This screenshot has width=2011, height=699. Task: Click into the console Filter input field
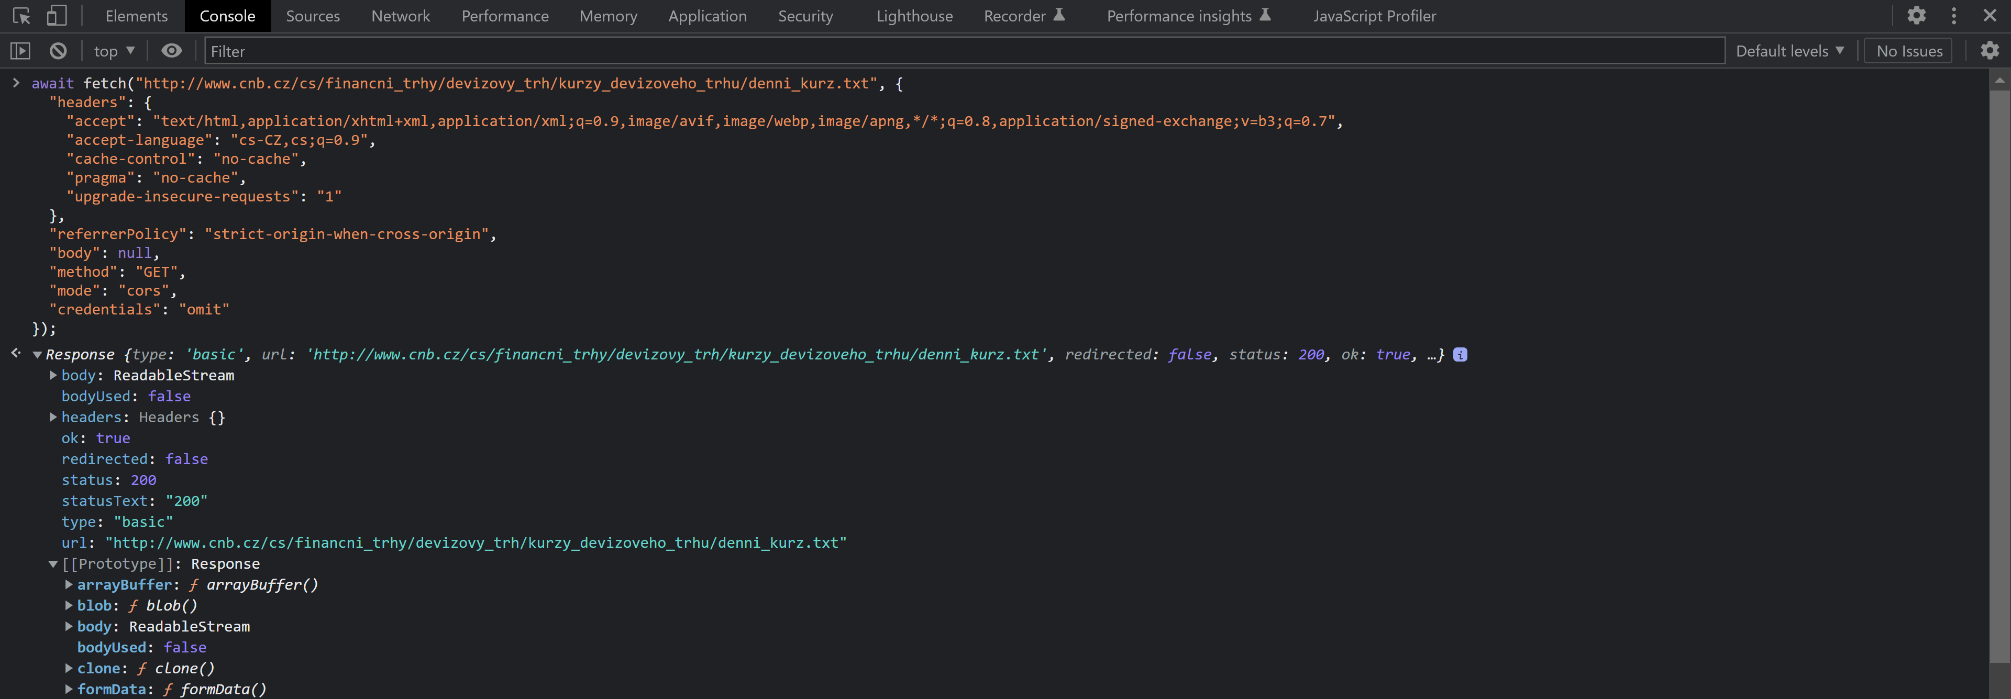[x=546, y=50]
